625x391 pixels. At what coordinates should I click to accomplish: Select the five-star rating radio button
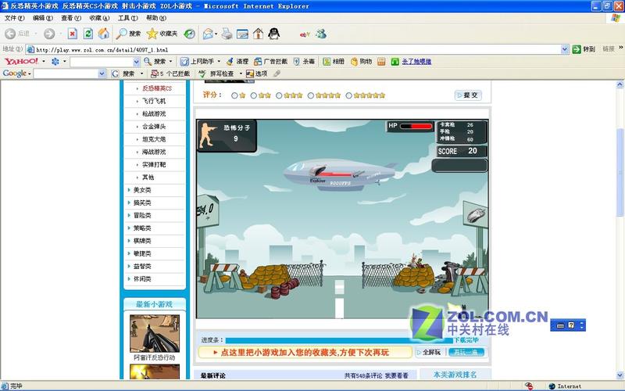348,95
